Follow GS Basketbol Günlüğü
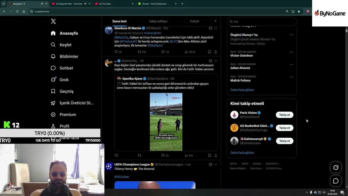Viewport: 348px width, 196px height. coord(284,128)
